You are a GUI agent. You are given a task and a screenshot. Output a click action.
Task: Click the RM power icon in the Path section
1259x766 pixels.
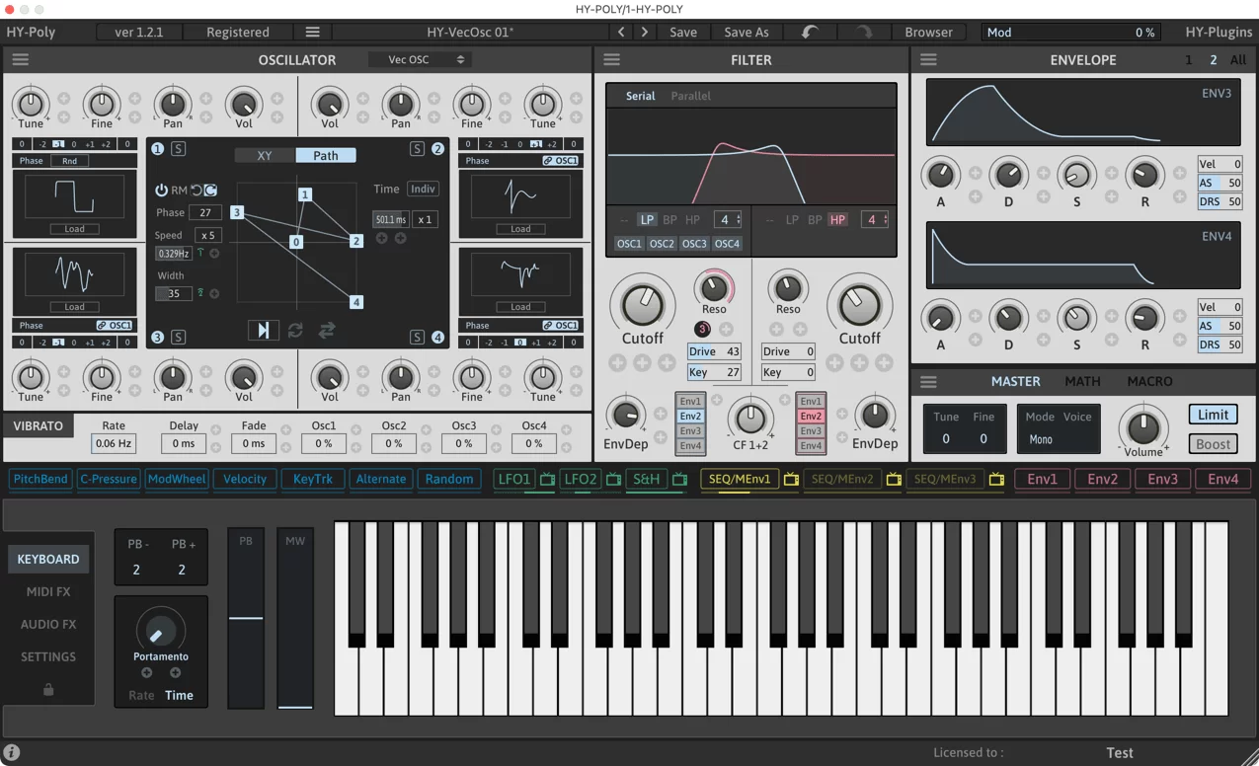(x=161, y=190)
